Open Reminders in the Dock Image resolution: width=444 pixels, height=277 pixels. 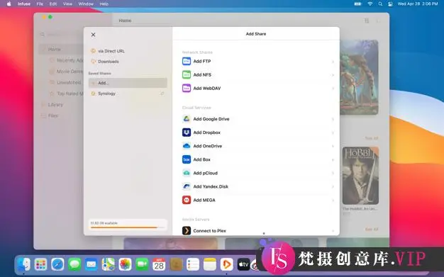[193, 264]
